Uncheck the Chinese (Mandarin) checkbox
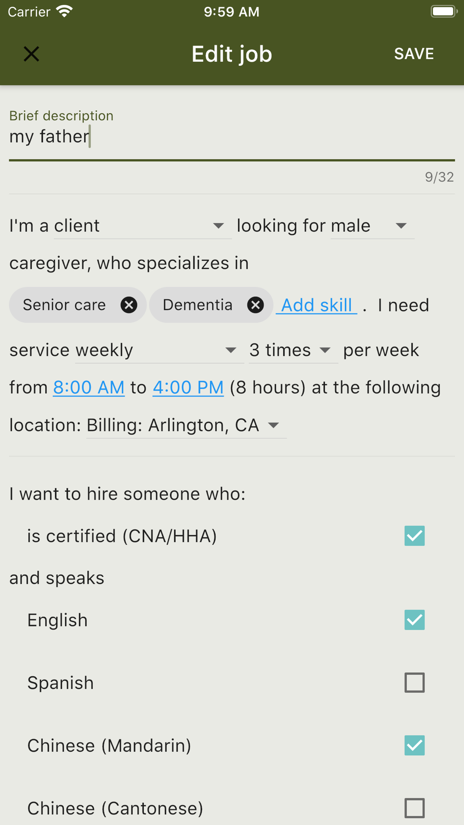 coord(414,745)
